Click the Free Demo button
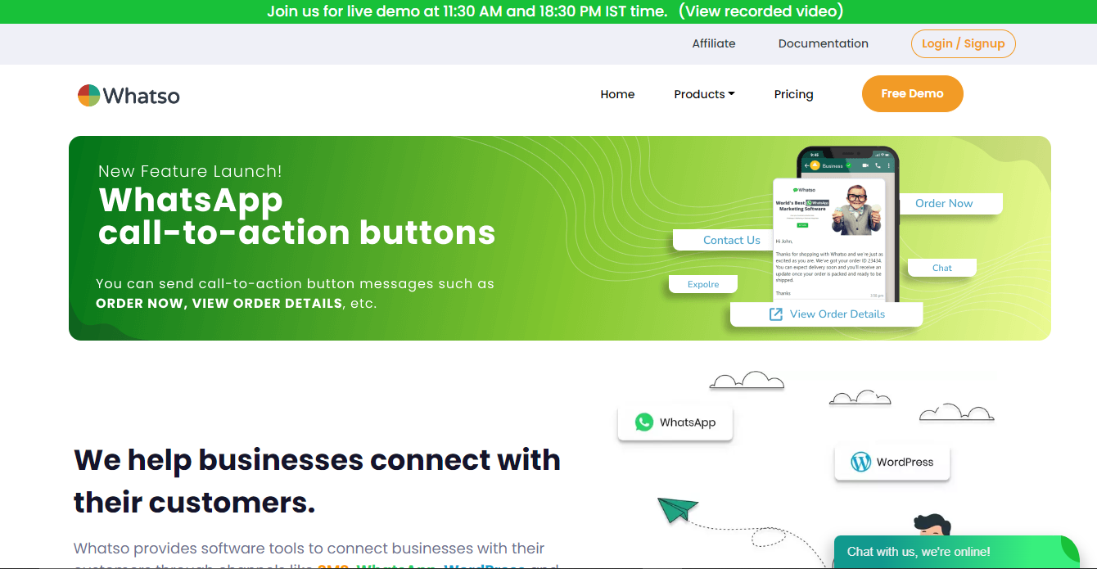 pyautogui.click(x=912, y=93)
